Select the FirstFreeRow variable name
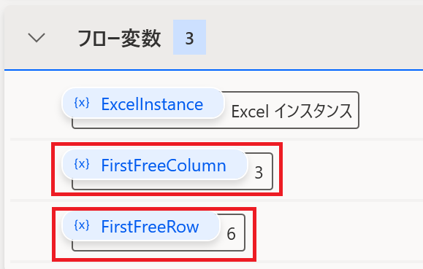The width and height of the screenshot is (423, 269). pyautogui.click(x=150, y=227)
